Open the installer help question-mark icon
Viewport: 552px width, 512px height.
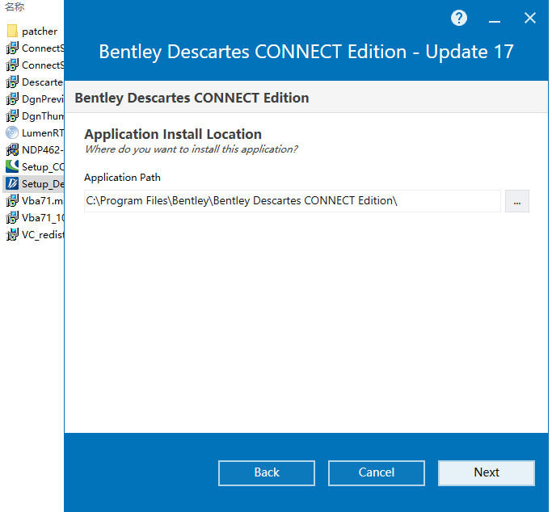pyautogui.click(x=459, y=18)
